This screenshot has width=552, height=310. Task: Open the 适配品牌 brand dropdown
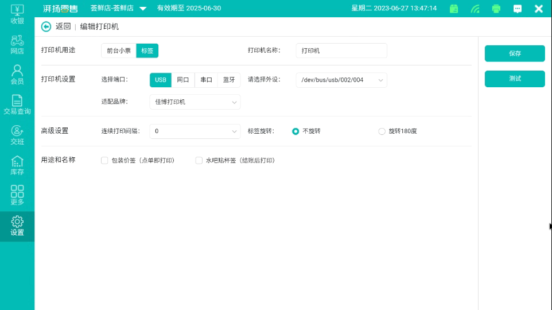coord(195,102)
